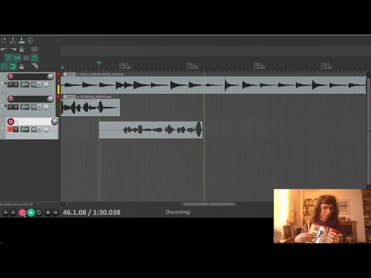
Task: Open FX chain for track 1
Action: click(x=34, y=85)
